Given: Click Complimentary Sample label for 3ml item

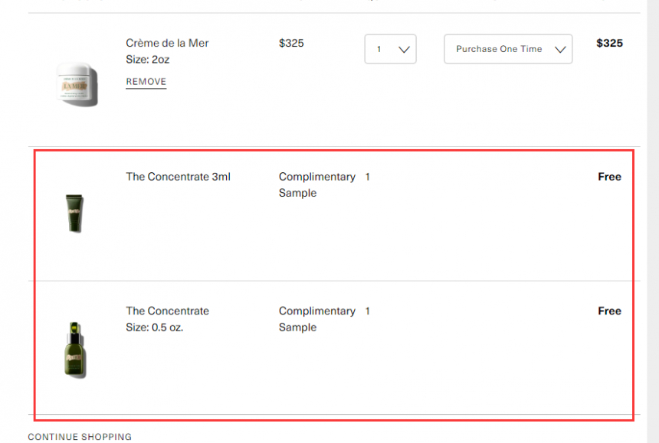Looking at the screenshot, I should point(316,184).
